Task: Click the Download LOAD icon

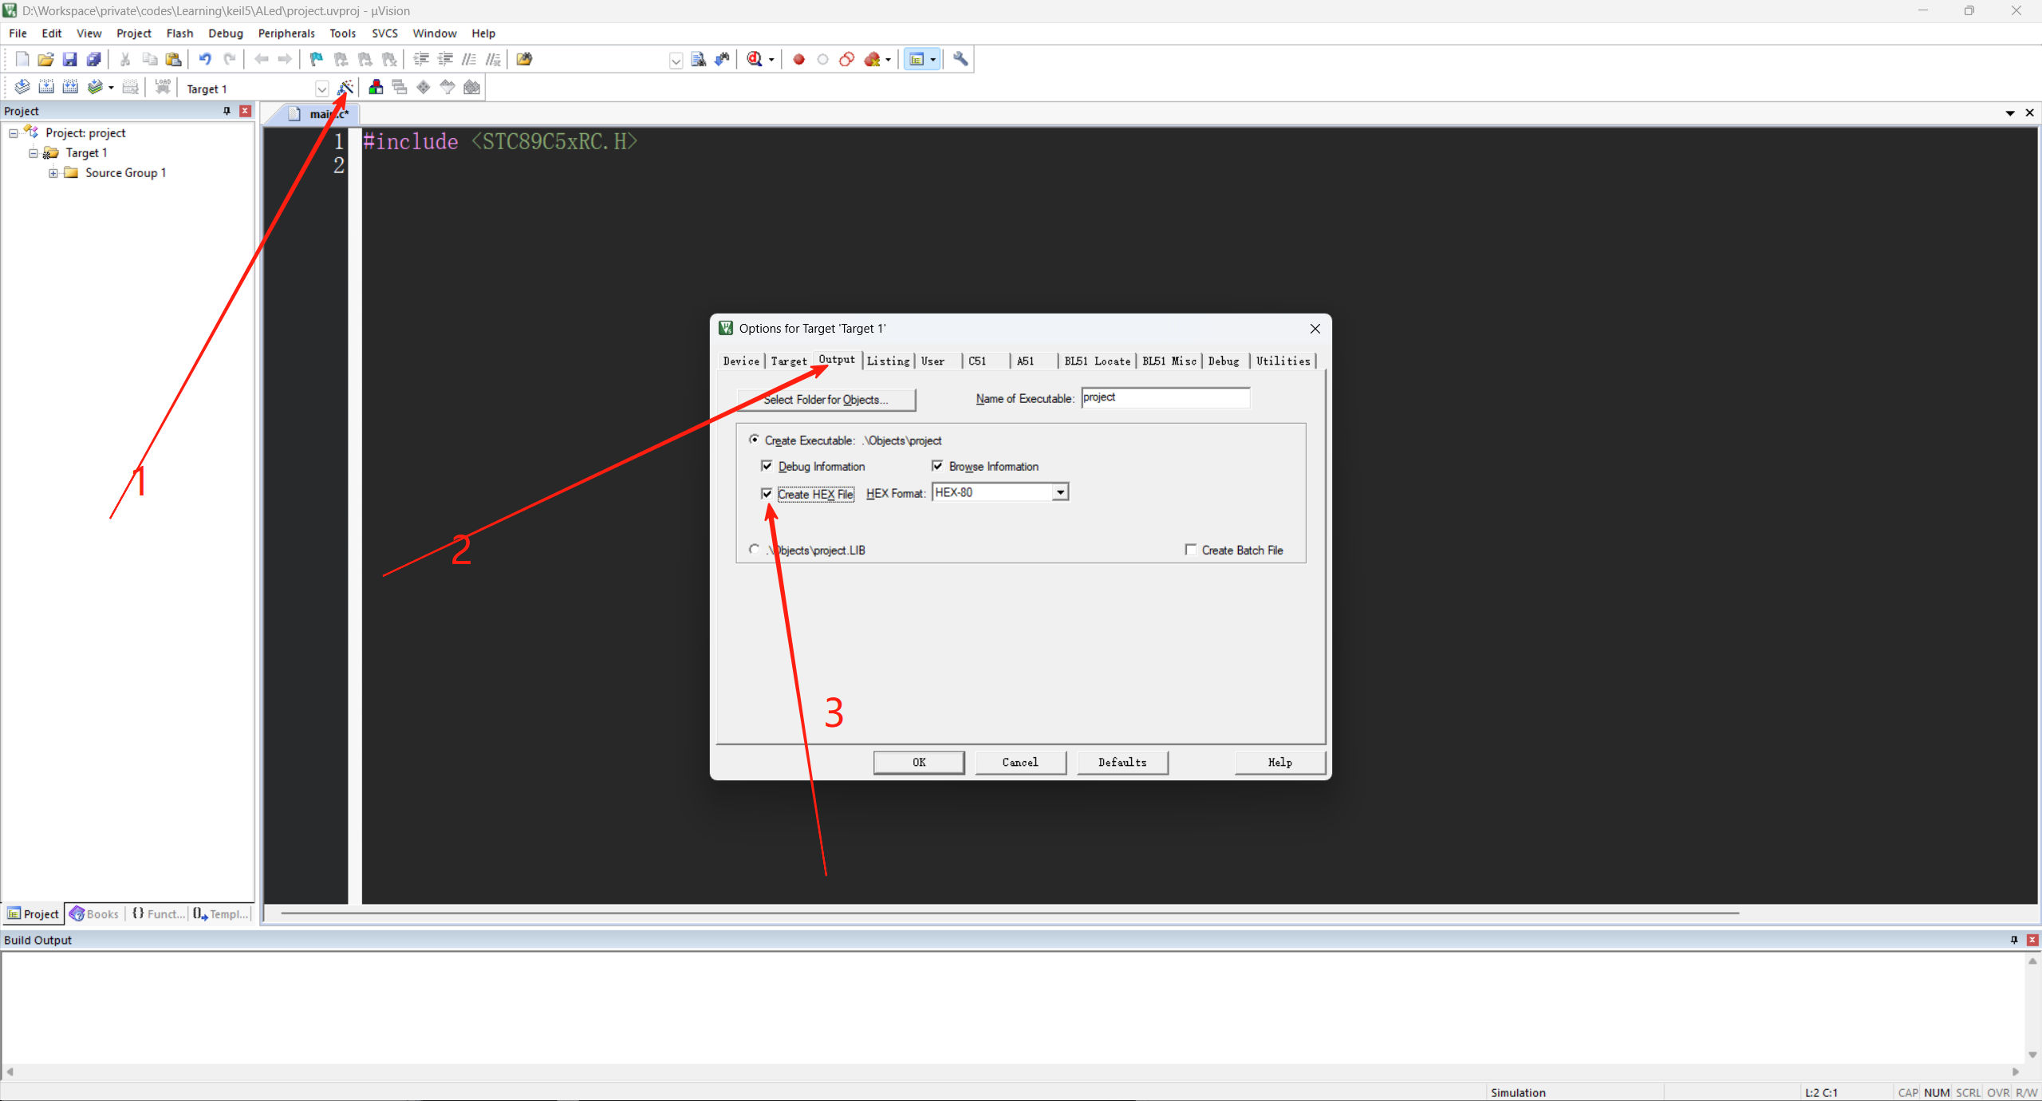Action: point(163,87)
